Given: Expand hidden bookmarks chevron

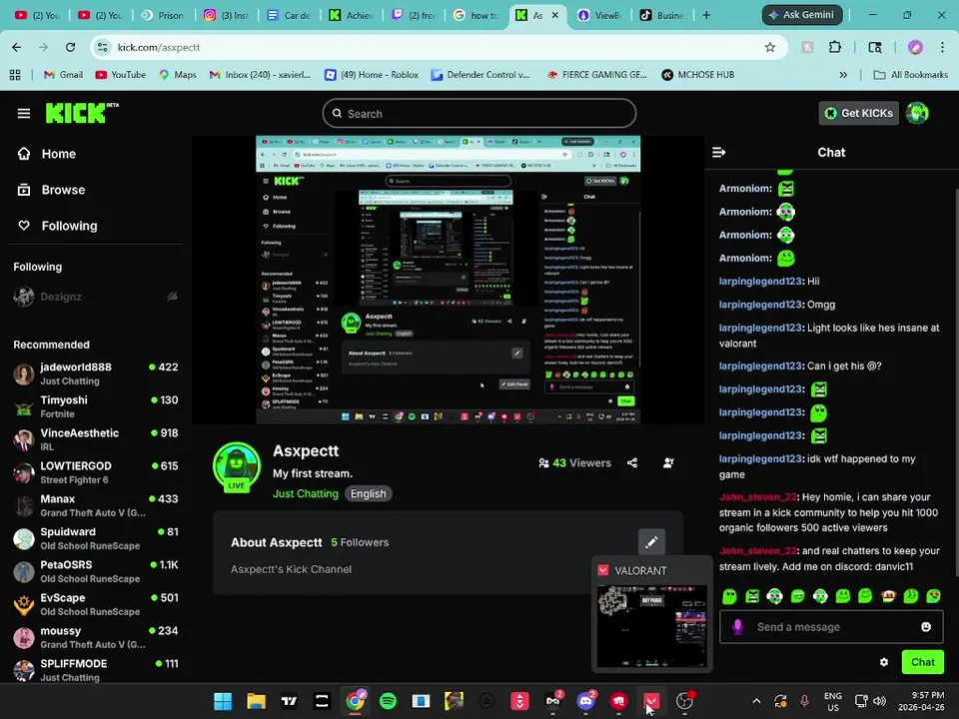Looking at the screenshot, I should tap(843, 75).
